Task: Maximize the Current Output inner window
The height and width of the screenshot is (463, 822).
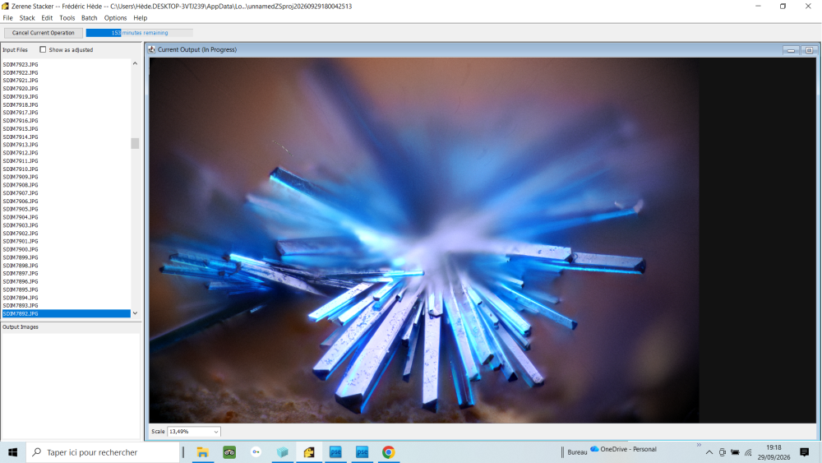Action: pyautogui.click(x=809, y=50)
